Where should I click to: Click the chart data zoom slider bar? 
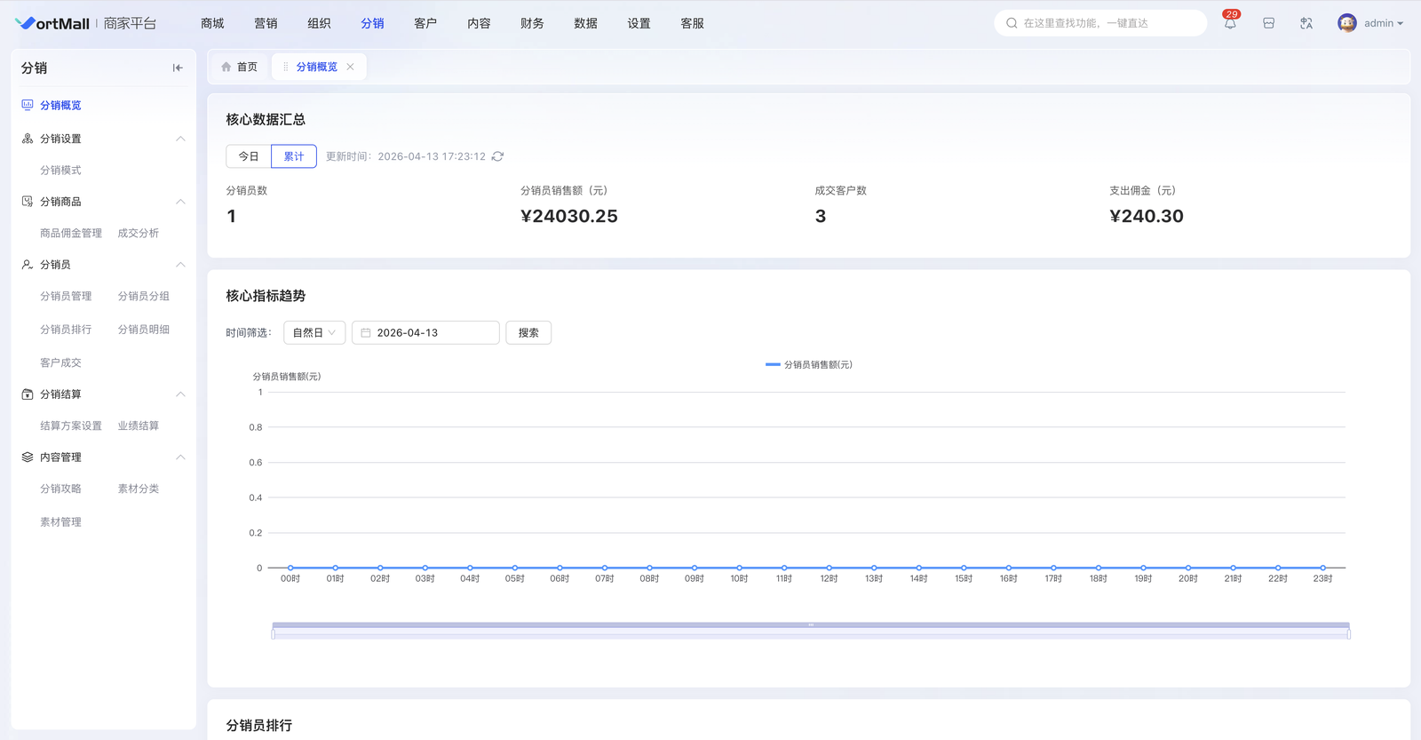coord(810,631)
